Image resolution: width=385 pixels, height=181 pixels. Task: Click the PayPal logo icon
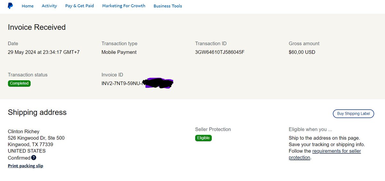[11, 5]
